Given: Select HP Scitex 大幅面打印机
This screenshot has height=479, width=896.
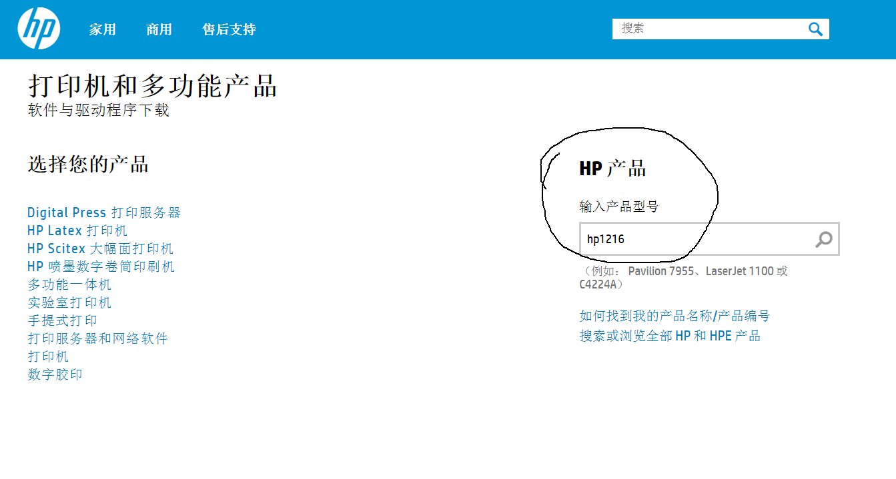Looking at the screenshot, I should click(100, 248).
